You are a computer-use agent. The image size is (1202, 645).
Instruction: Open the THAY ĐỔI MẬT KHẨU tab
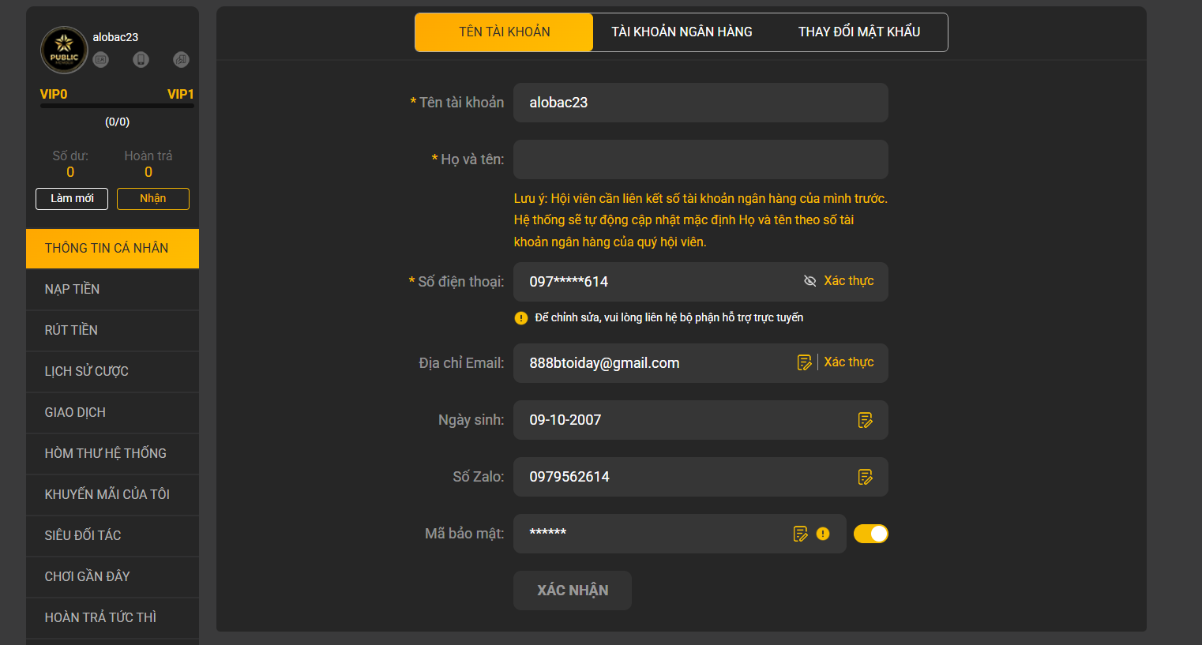click(x=859, y=32)
